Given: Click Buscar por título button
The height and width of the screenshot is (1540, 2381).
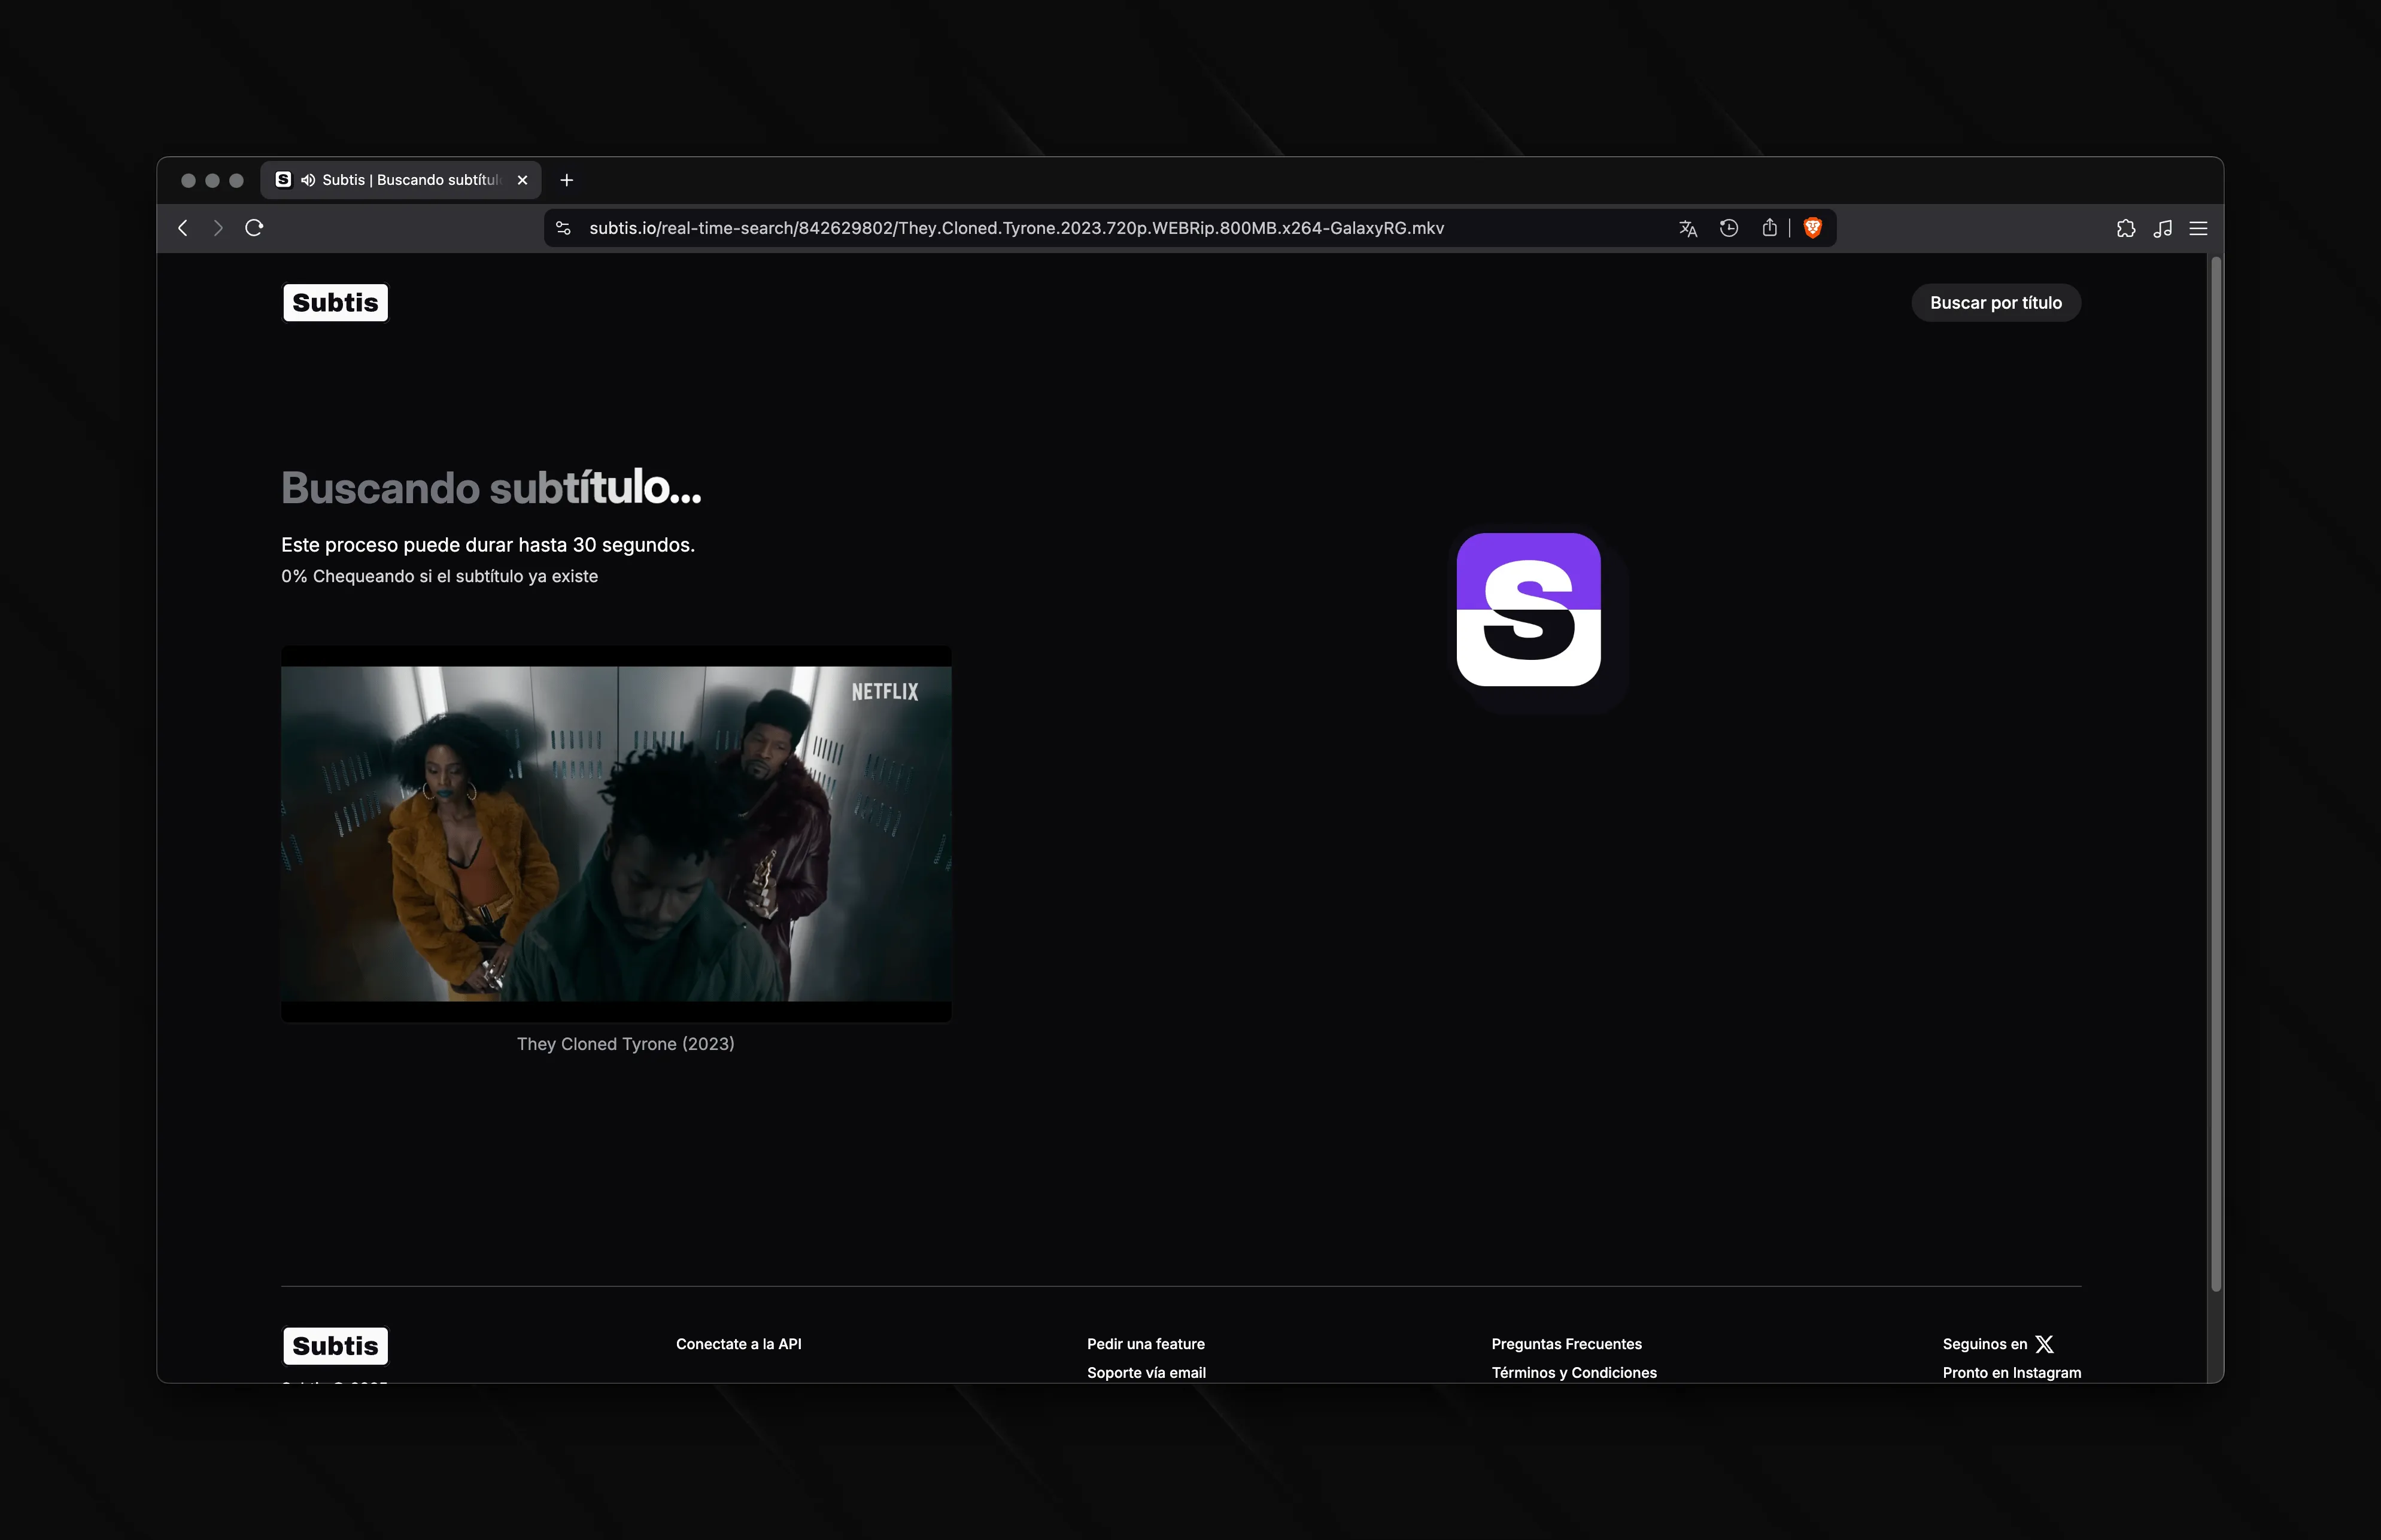Looking at the screenshot, I should pyautogui.click(x=1996, y=303).
